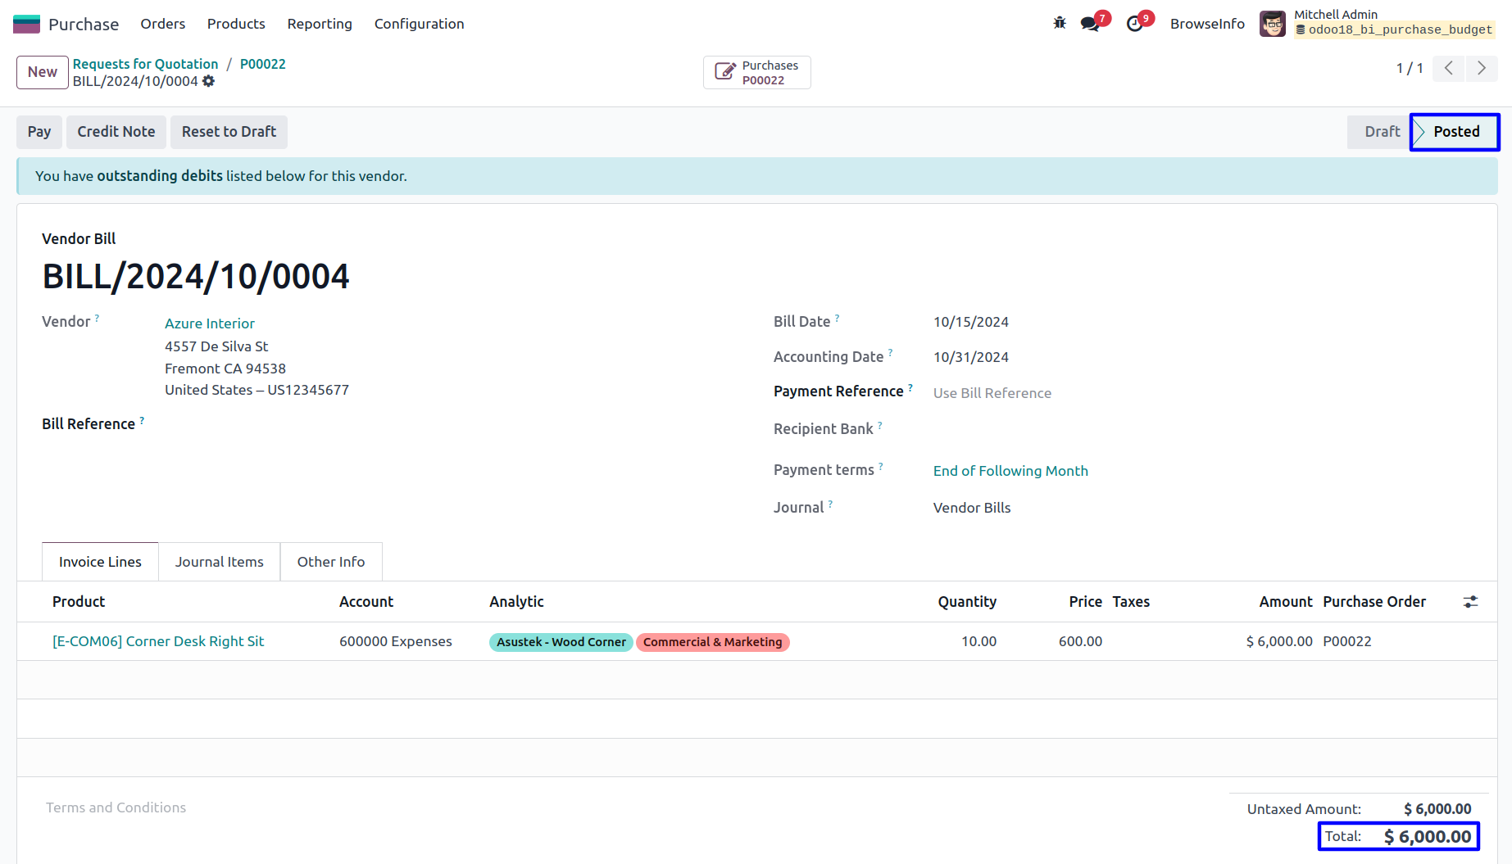Switch to the Other Info tab
Image resolution: width=1512 pixels, height=864 pixels.
(x=330, y=562)
